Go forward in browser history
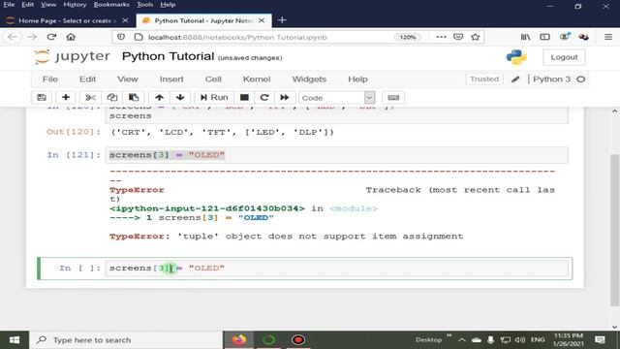 point(32,37)
